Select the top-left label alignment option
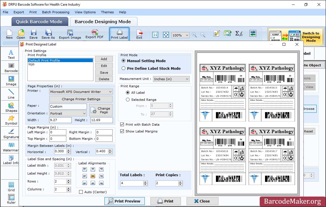The image size is (326, 207). pos(85,169)
